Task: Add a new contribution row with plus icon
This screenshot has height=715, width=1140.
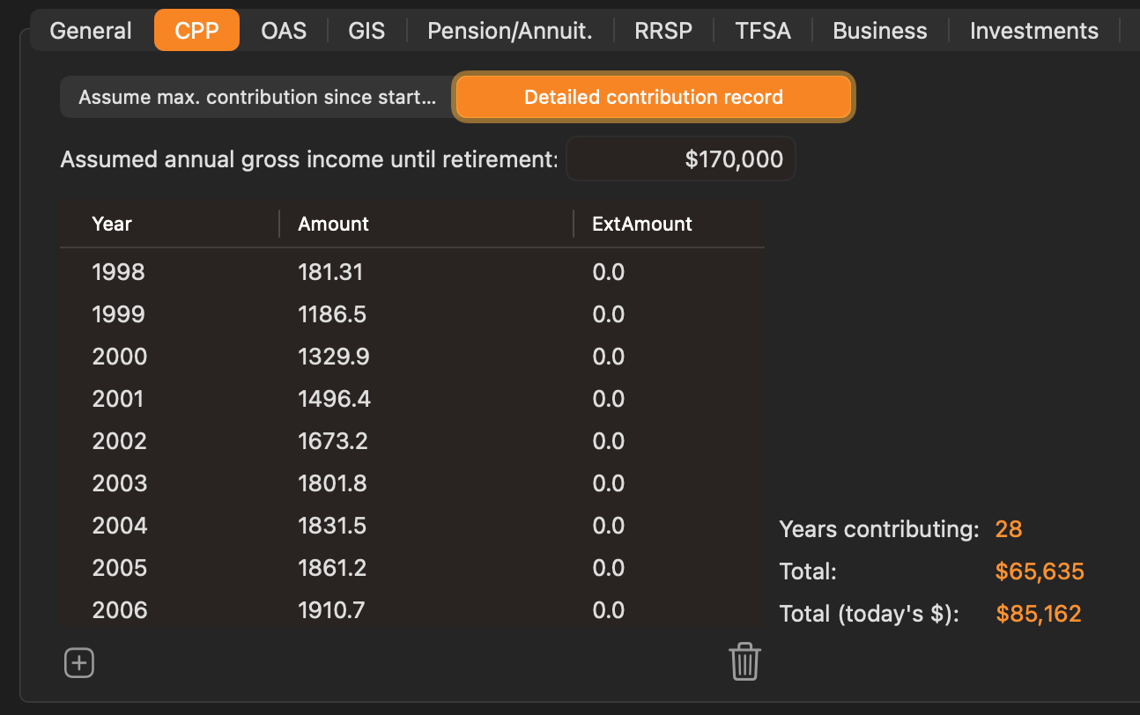Action: pos(79,663)
